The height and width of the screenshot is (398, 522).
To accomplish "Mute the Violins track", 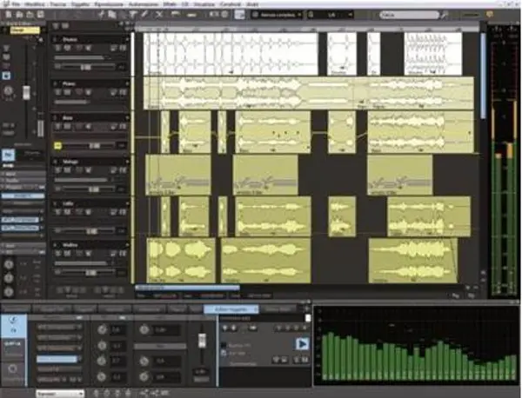I will [67, 254].
